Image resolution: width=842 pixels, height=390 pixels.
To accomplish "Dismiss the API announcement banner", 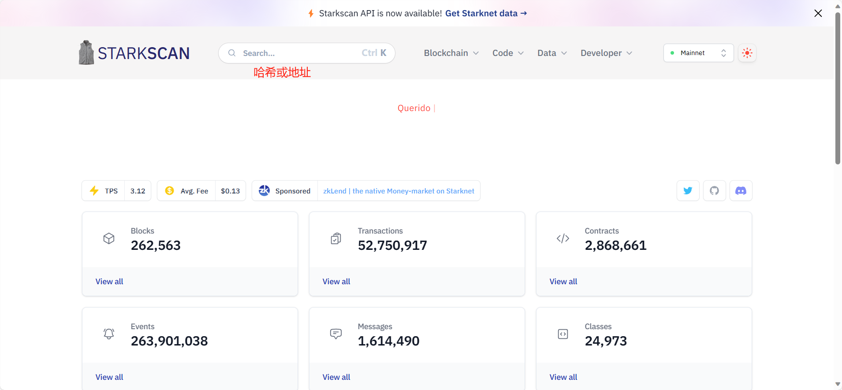I will 818,13.
